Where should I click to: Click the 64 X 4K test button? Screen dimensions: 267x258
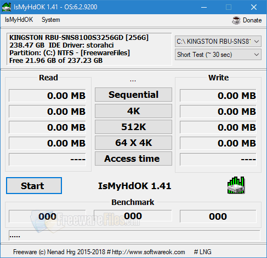point(133,143)
